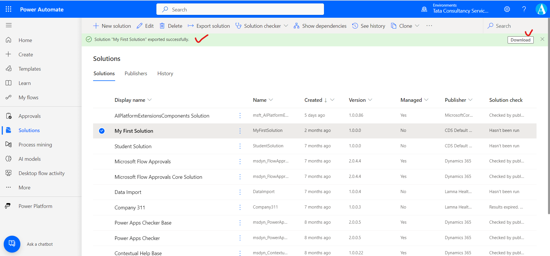Select the Student Solution row

(133, 146)
